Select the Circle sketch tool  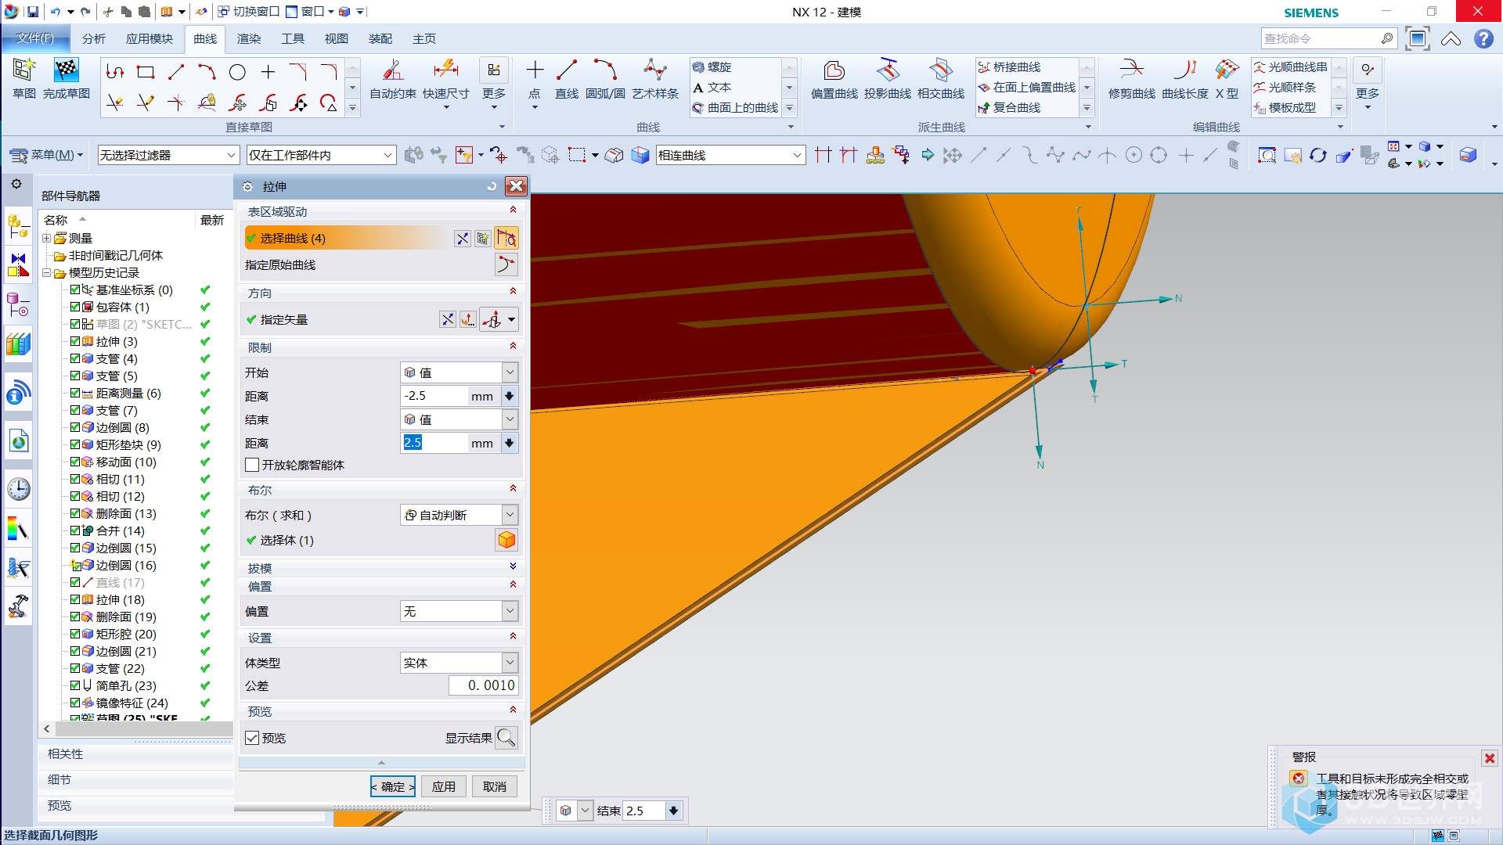click(237, 72)
